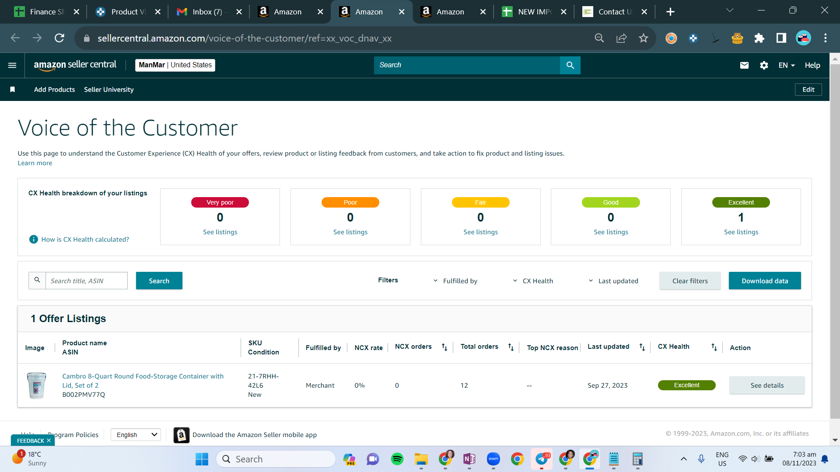840x472 pixels.
Task: Open the English language selector in footer
Action: 136,435
